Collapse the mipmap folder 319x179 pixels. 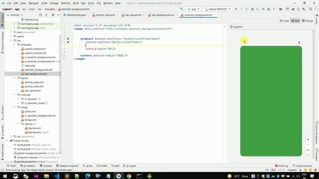pos(14,94)
